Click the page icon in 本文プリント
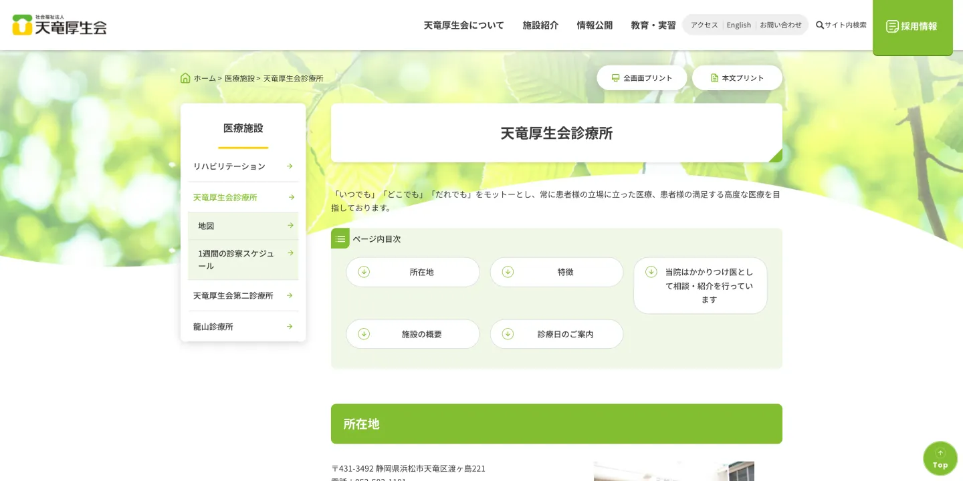 pos(715,78)
